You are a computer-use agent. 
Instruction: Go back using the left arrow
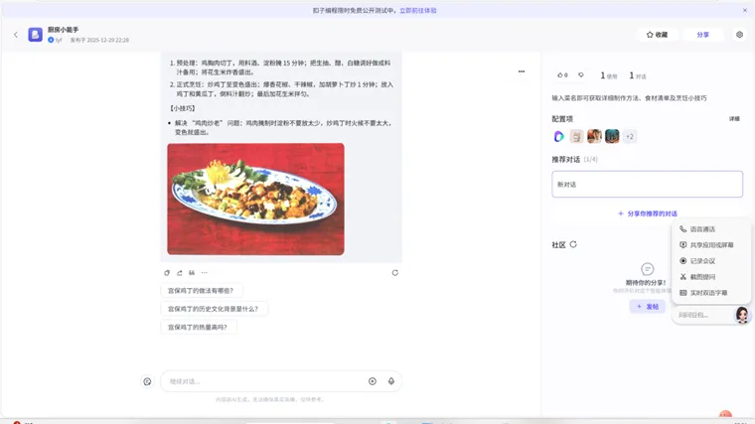pos(16,35)
